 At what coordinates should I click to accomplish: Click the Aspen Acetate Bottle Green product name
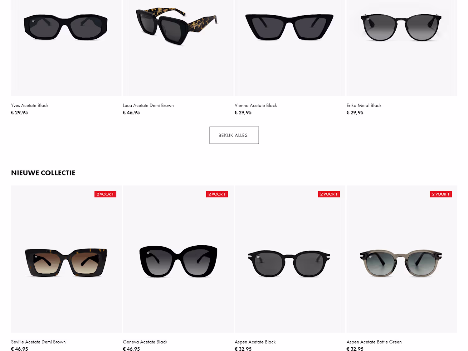[374, 342]
